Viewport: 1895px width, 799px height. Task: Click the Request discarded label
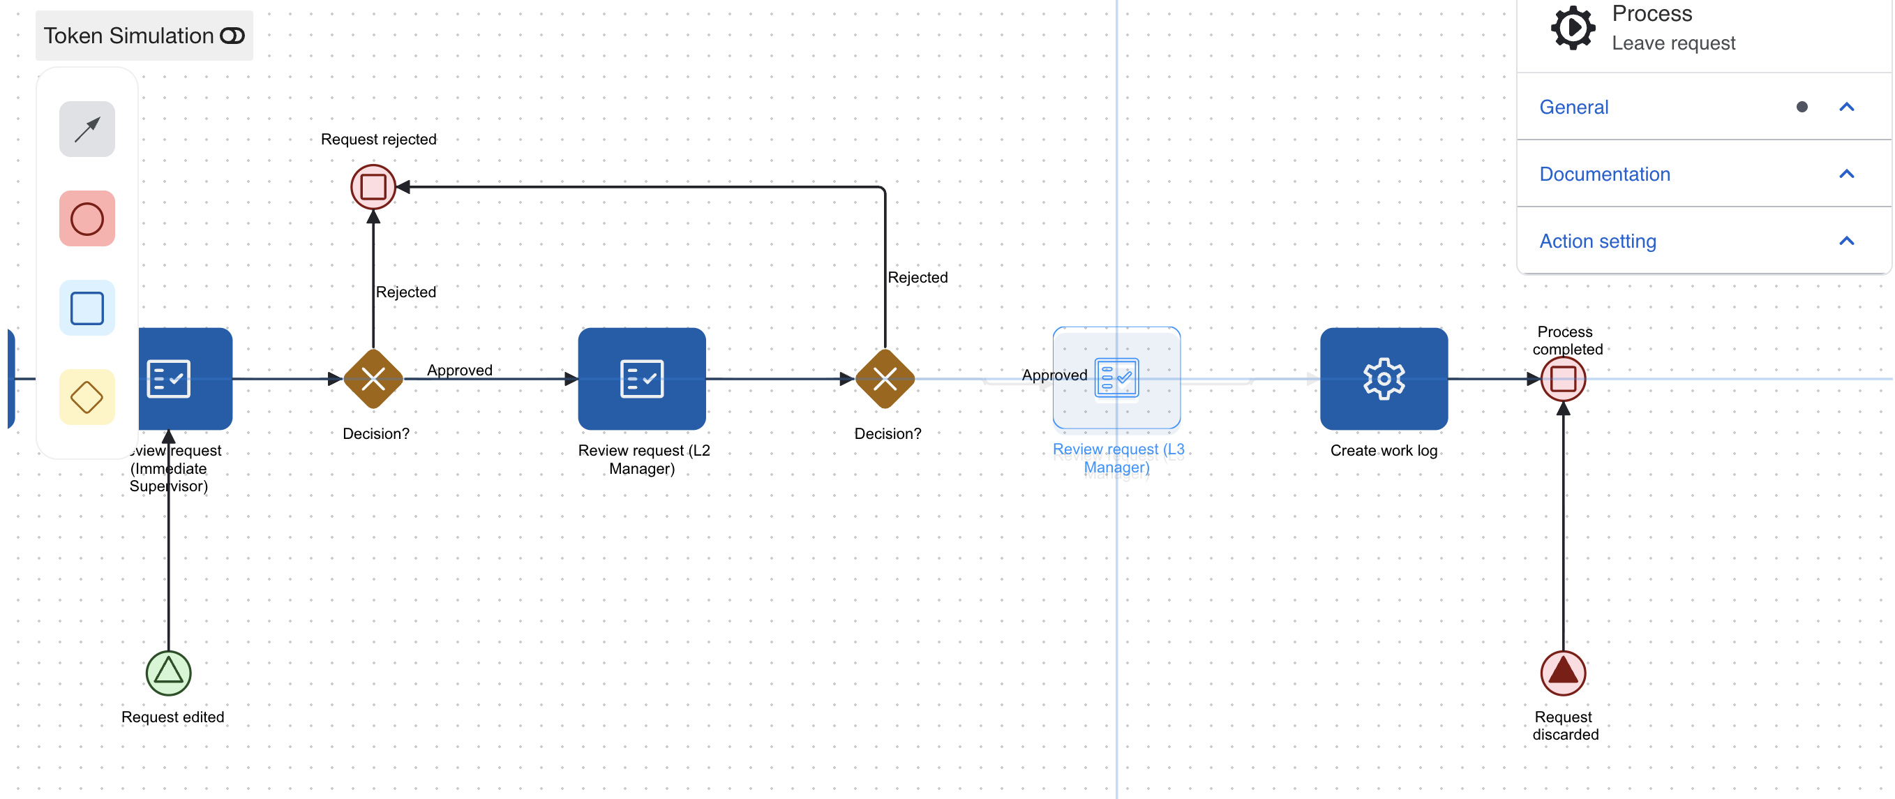[1565, 726]
